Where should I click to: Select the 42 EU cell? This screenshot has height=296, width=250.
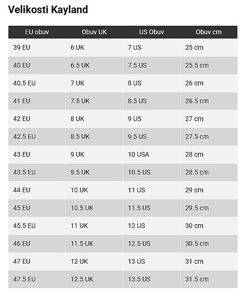pyautogui.click(x=37, y=119)
